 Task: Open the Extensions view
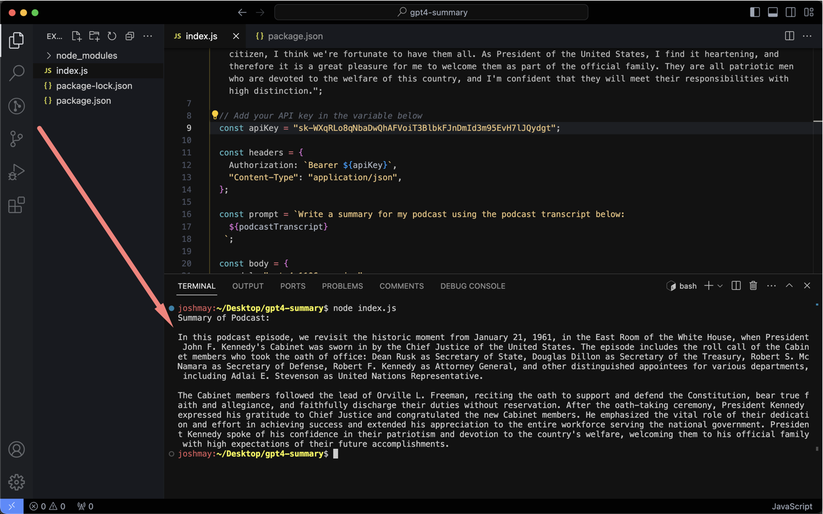(x=17, y=205)
